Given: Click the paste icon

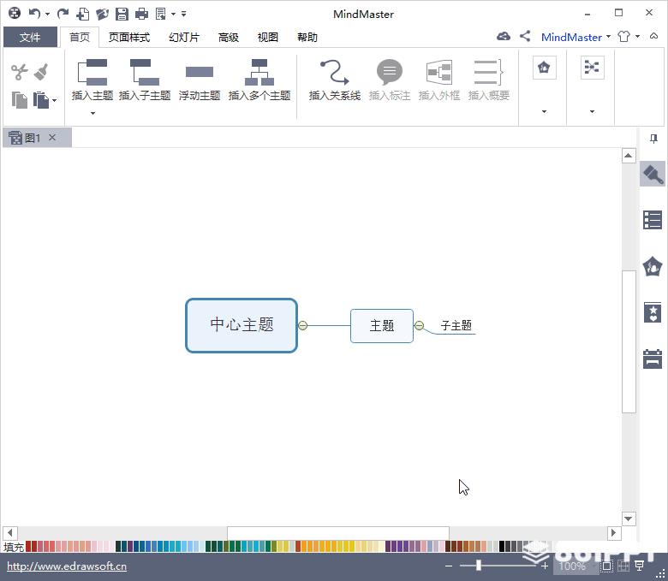Looking at the screenshot, I should click(x=41, y=100).
